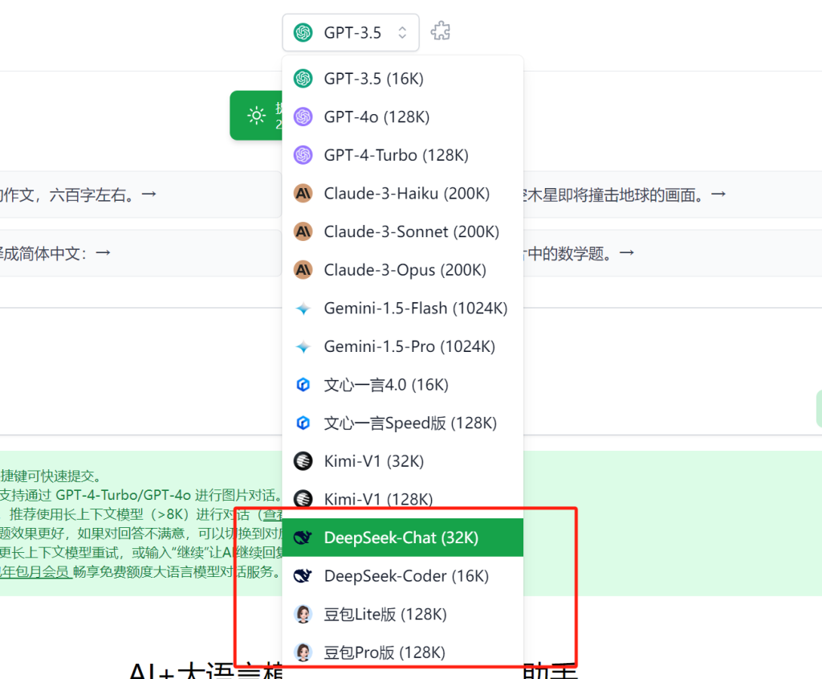Pick 豆包Pro版 (128K) option
Image resolution: width=822 pixels, height=679 pixels.
point(403,652)
